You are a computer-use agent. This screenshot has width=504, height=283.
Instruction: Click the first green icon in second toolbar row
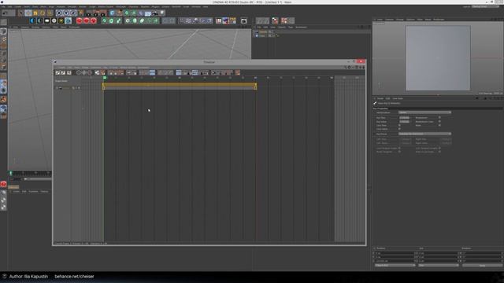(x=105, y=21)
